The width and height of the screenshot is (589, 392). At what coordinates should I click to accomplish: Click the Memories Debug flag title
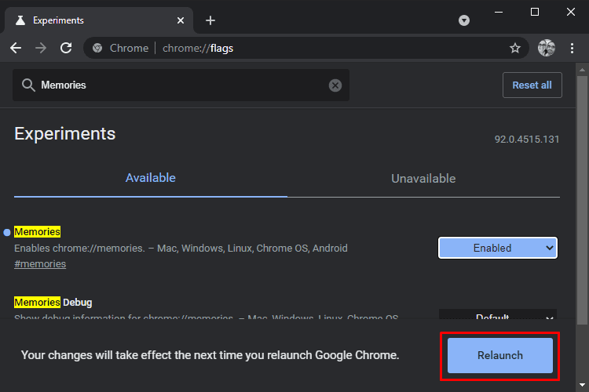point(53,303)
